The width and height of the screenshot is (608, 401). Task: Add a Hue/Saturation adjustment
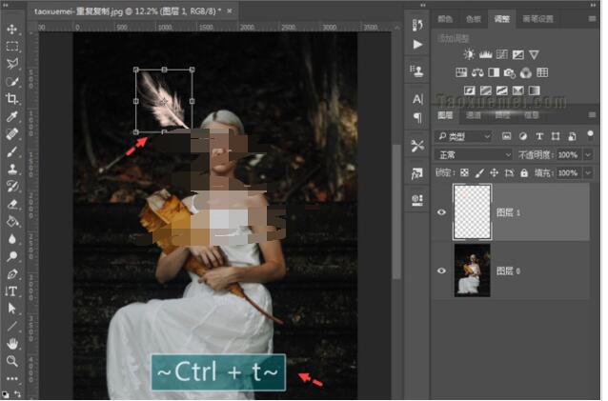[x=461, y=72]
